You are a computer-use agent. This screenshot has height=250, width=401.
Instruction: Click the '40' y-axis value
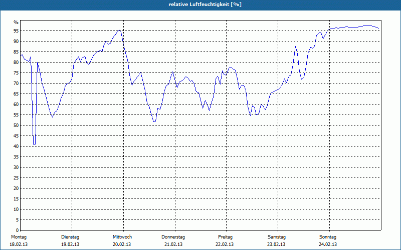coord(16,146)
